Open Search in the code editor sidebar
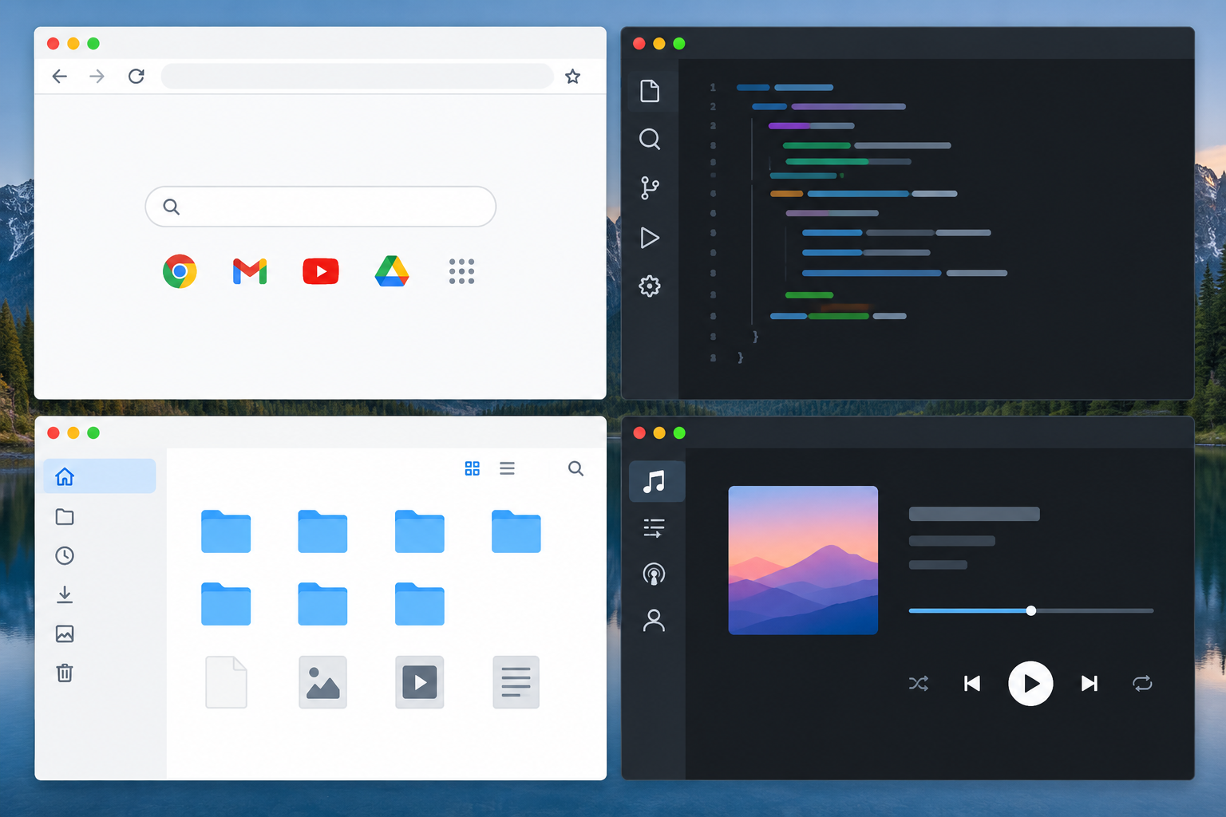Viewport: 1226px width, 817px height. (650, 140)
